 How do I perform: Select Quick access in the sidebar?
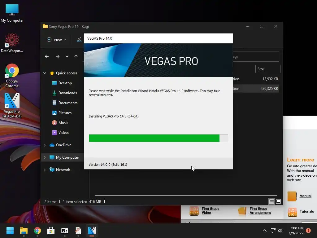pyautogui.click(x=63, y=73)
